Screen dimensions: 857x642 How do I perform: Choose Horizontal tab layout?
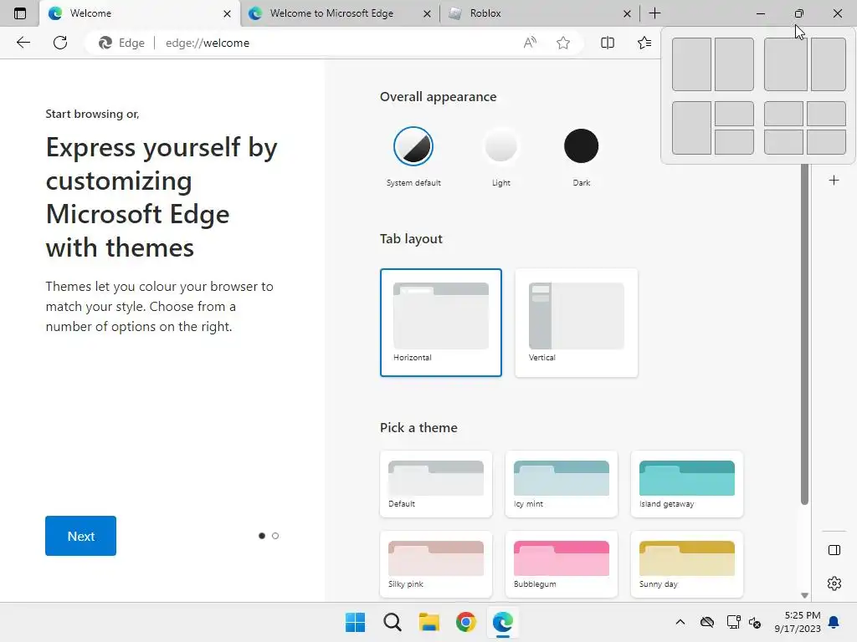(x=440, y=323)
